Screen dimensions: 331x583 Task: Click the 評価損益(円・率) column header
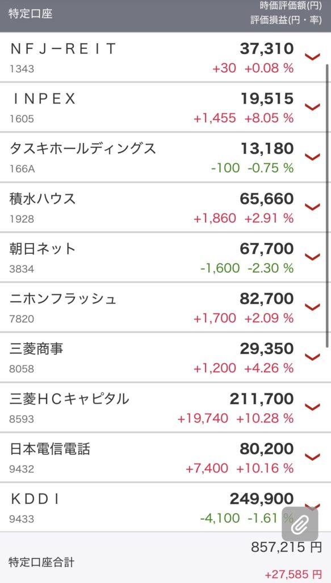pos(286,20)
